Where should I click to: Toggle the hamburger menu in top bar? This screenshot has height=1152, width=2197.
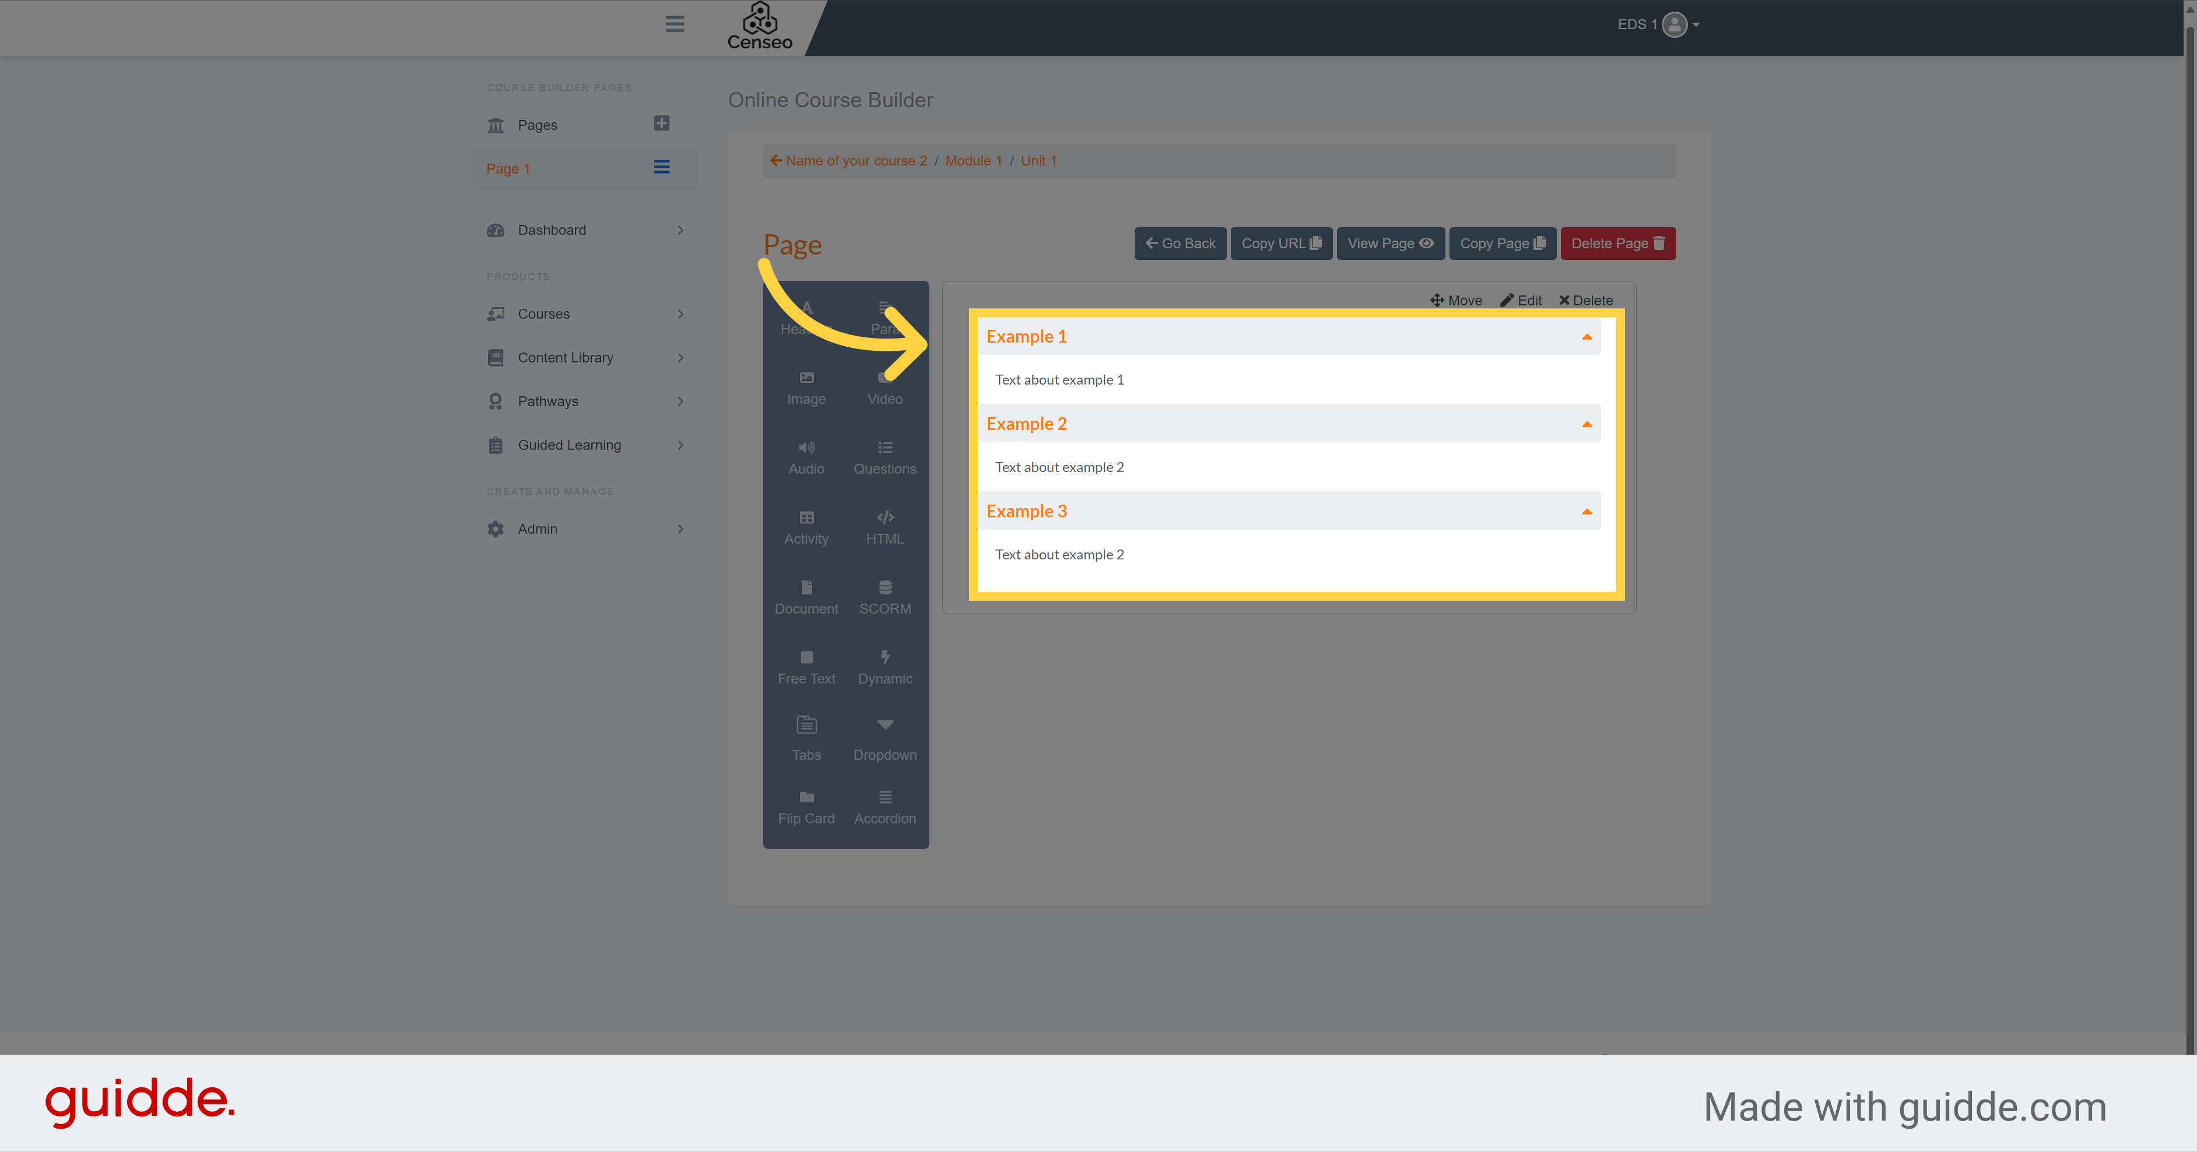click(675, 24)
